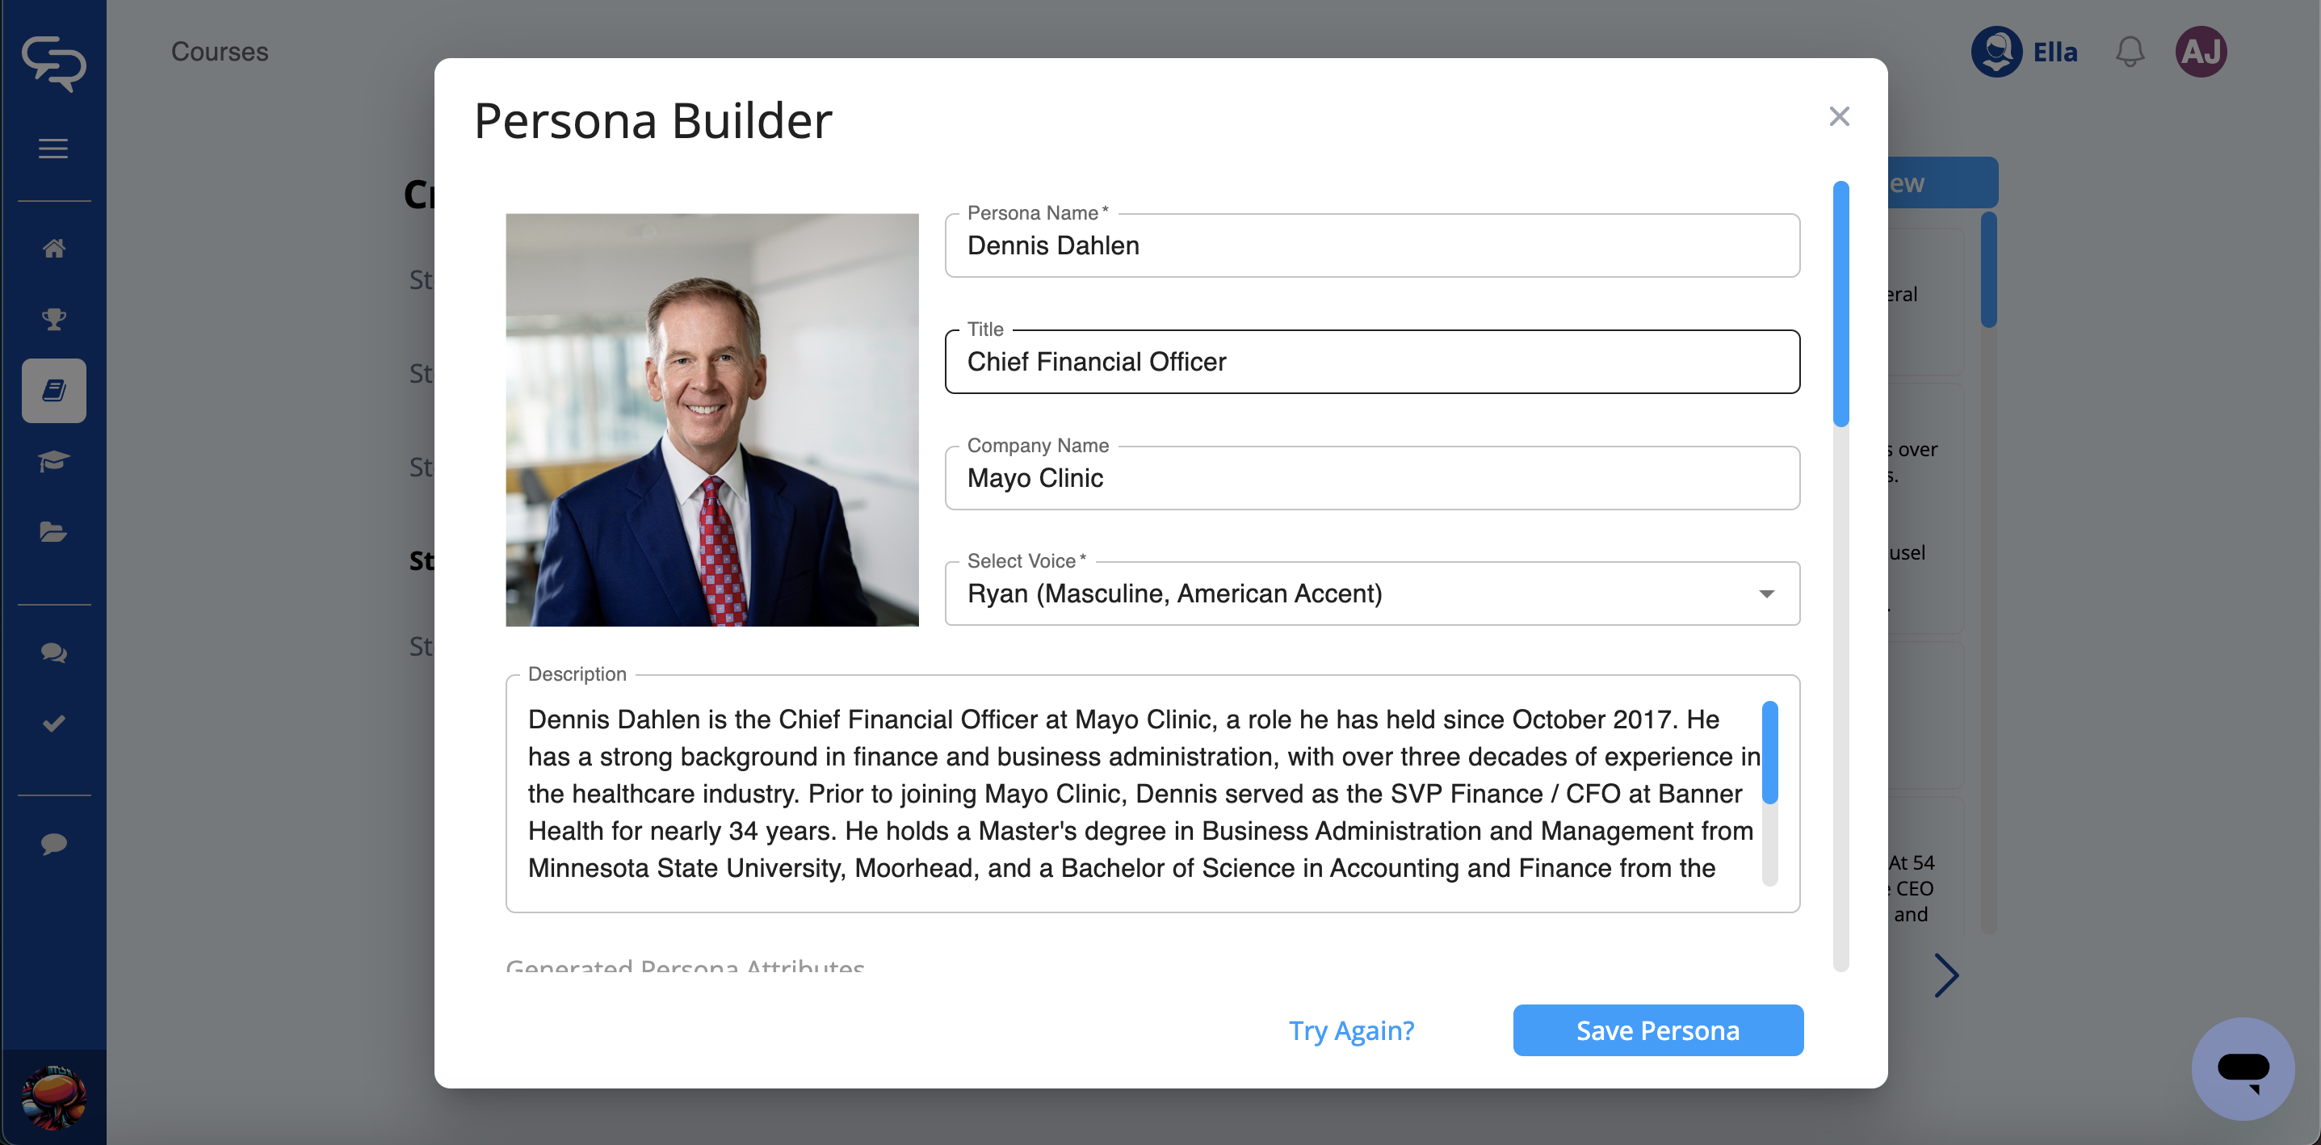Open the notifications bell icon

(x=2129, y=52)
